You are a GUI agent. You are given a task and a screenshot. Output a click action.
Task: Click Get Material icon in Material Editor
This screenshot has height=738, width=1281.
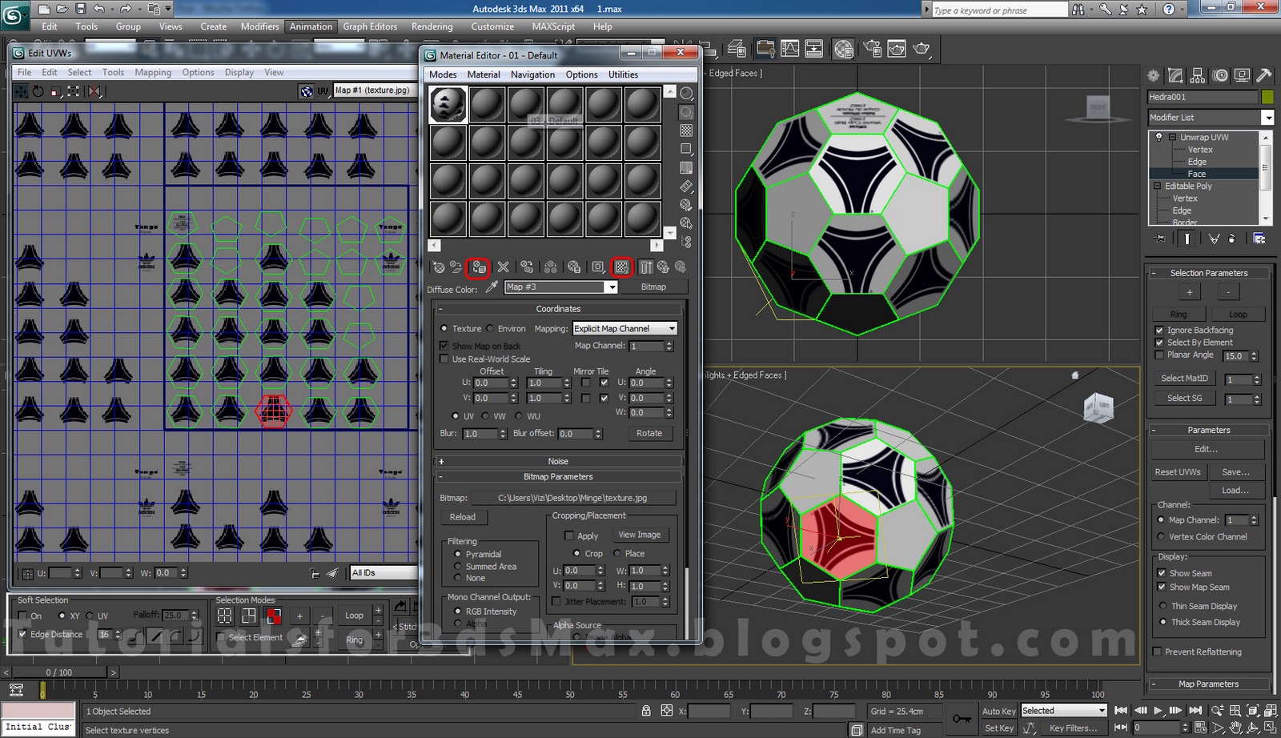tap(438, 267)
